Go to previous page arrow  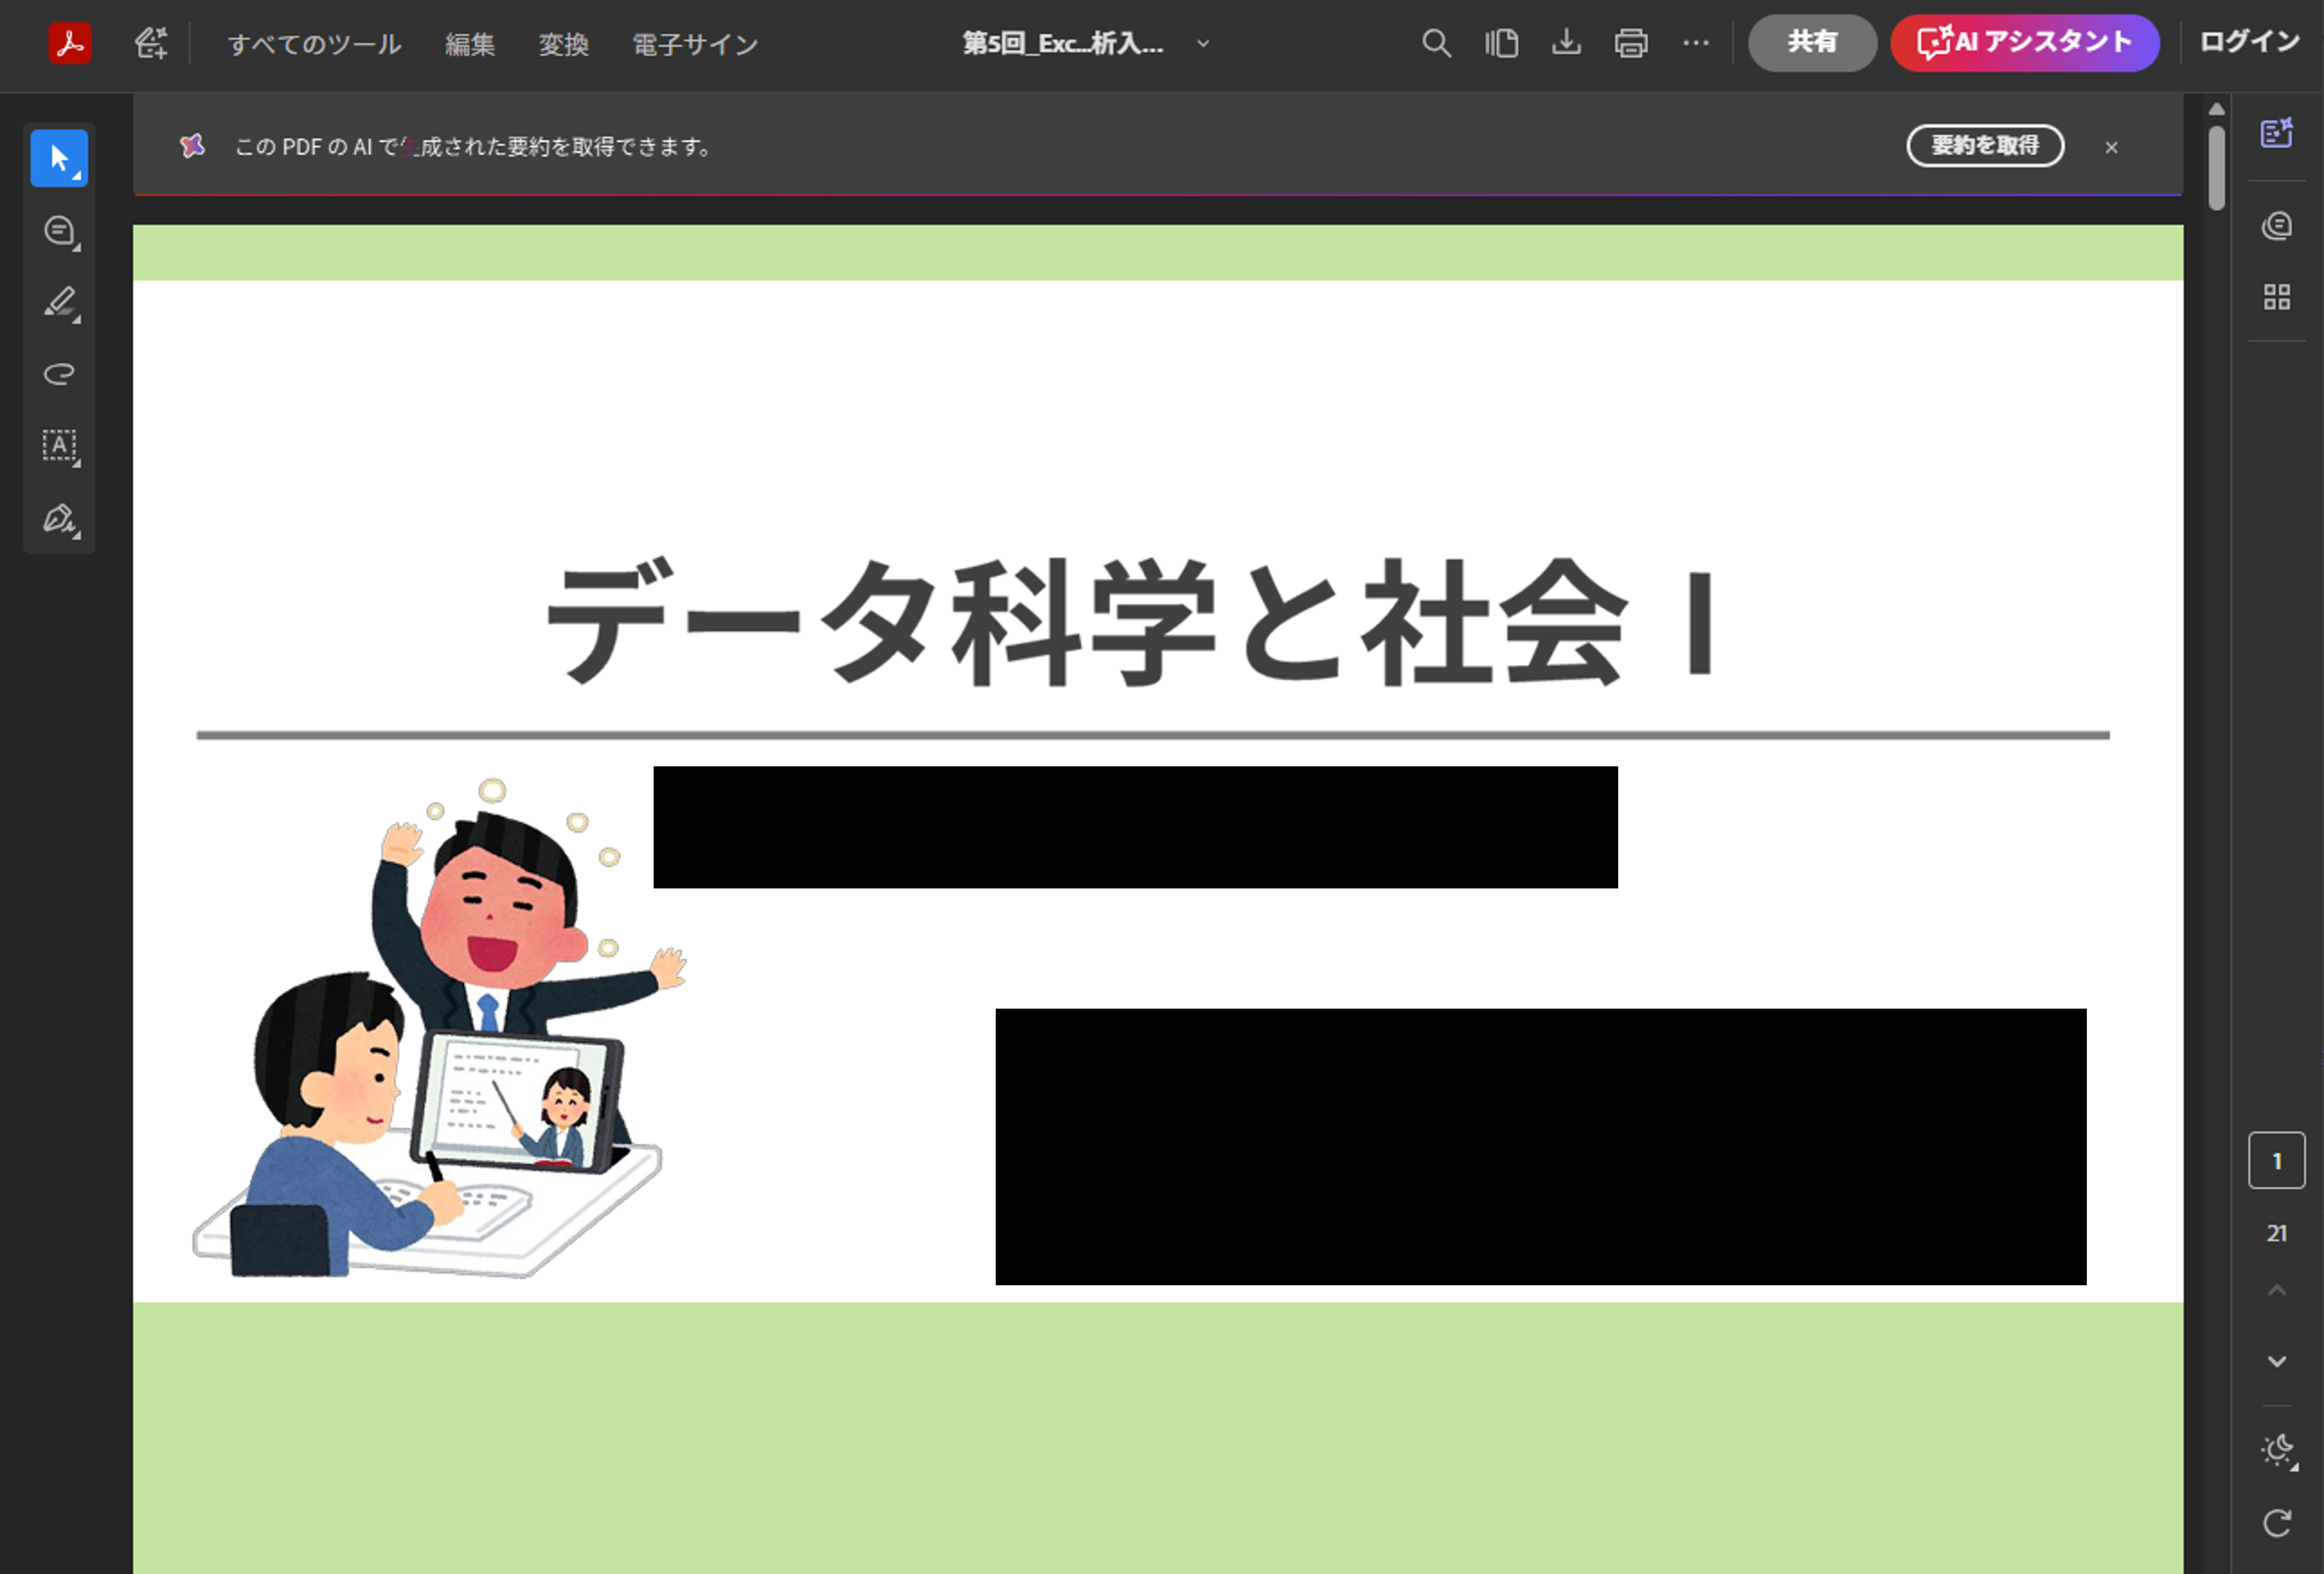coord(2276,1290)
